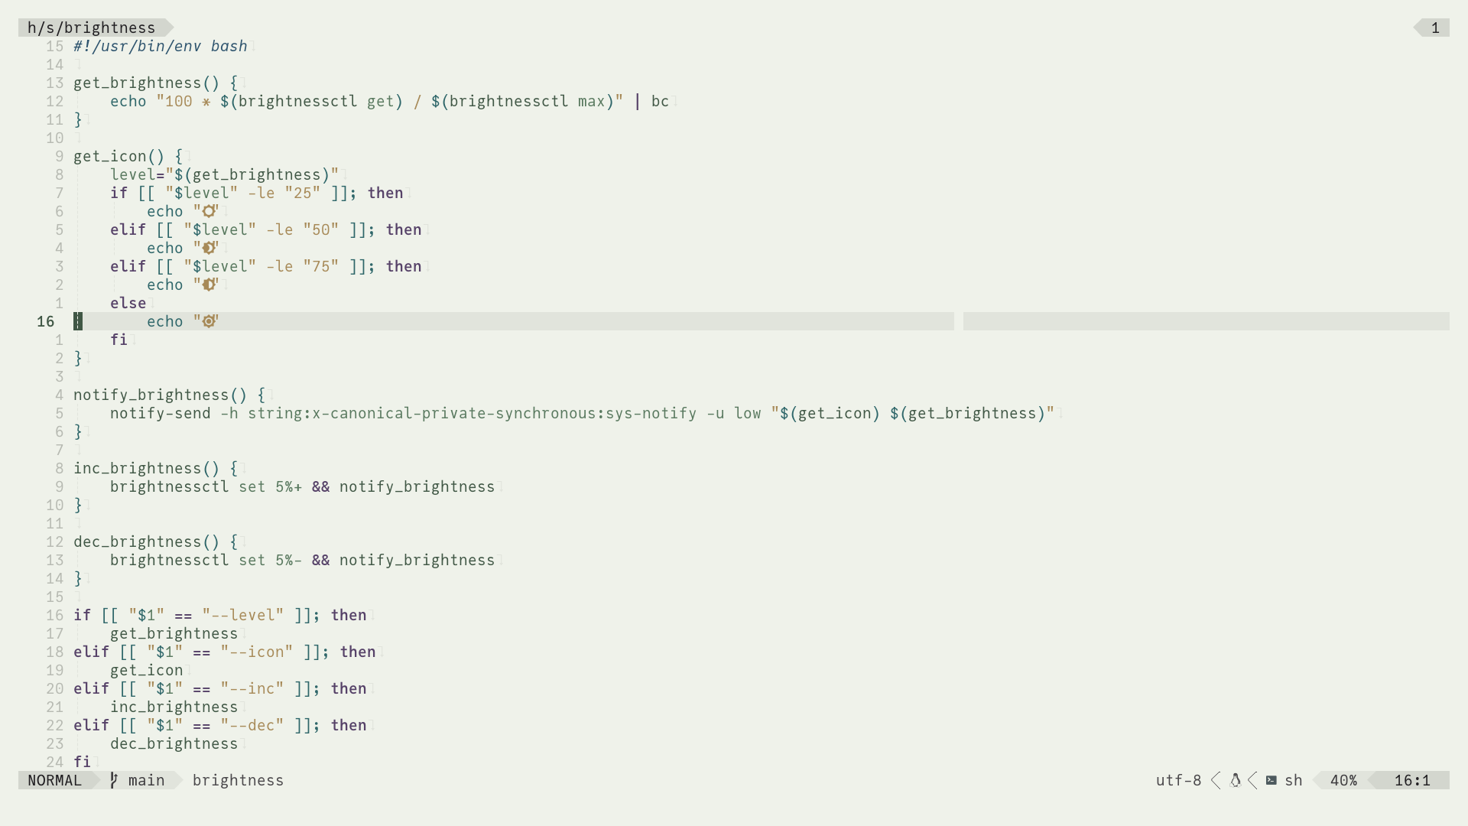Click the git branch icon before main

(x=113, y=780)
